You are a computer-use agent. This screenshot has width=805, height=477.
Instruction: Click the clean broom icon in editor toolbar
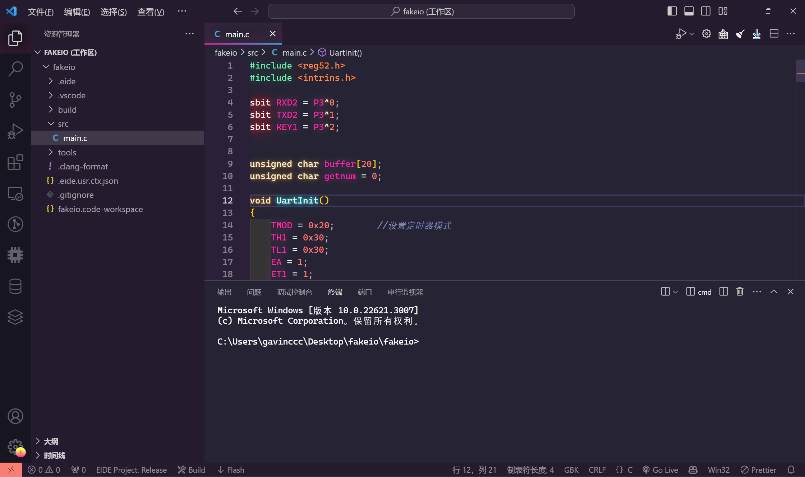tap(740, 34)
